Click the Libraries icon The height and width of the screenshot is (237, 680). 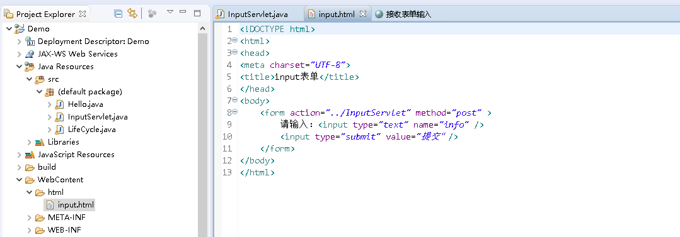click(40, 142)
